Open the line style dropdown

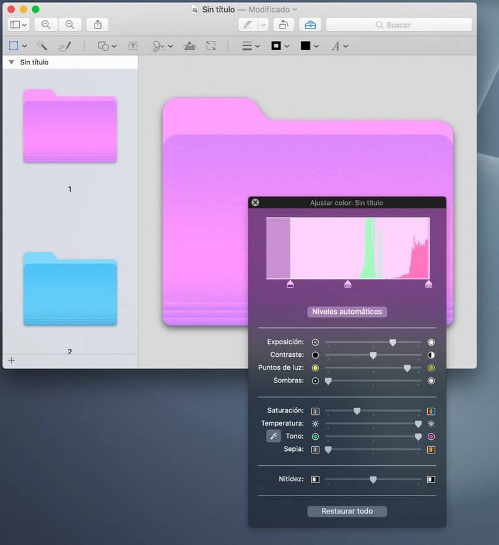[250, 46]
